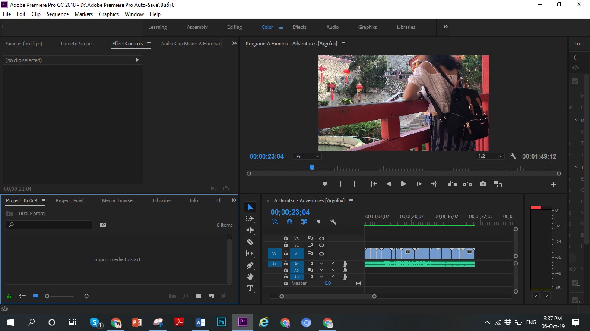This screenshot has width=590, height=331.
Task: Select the Razor tool in the tools panel
Action: pyautogui.click(x=250, y=242)
